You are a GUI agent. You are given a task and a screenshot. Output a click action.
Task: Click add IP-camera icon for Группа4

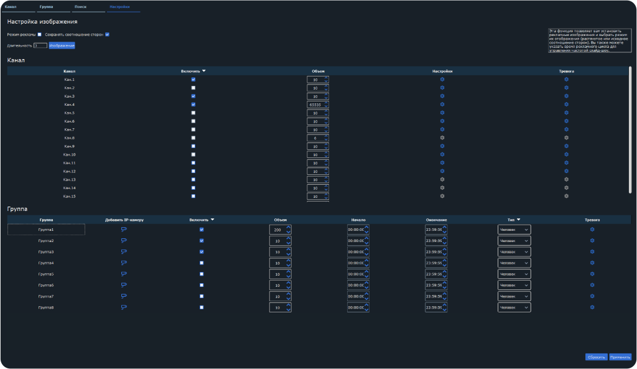click(x=124, y=263)
